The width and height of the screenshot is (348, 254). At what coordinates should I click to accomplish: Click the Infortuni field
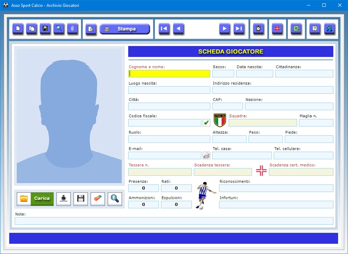pyautogui.click(x=276, y=205)
